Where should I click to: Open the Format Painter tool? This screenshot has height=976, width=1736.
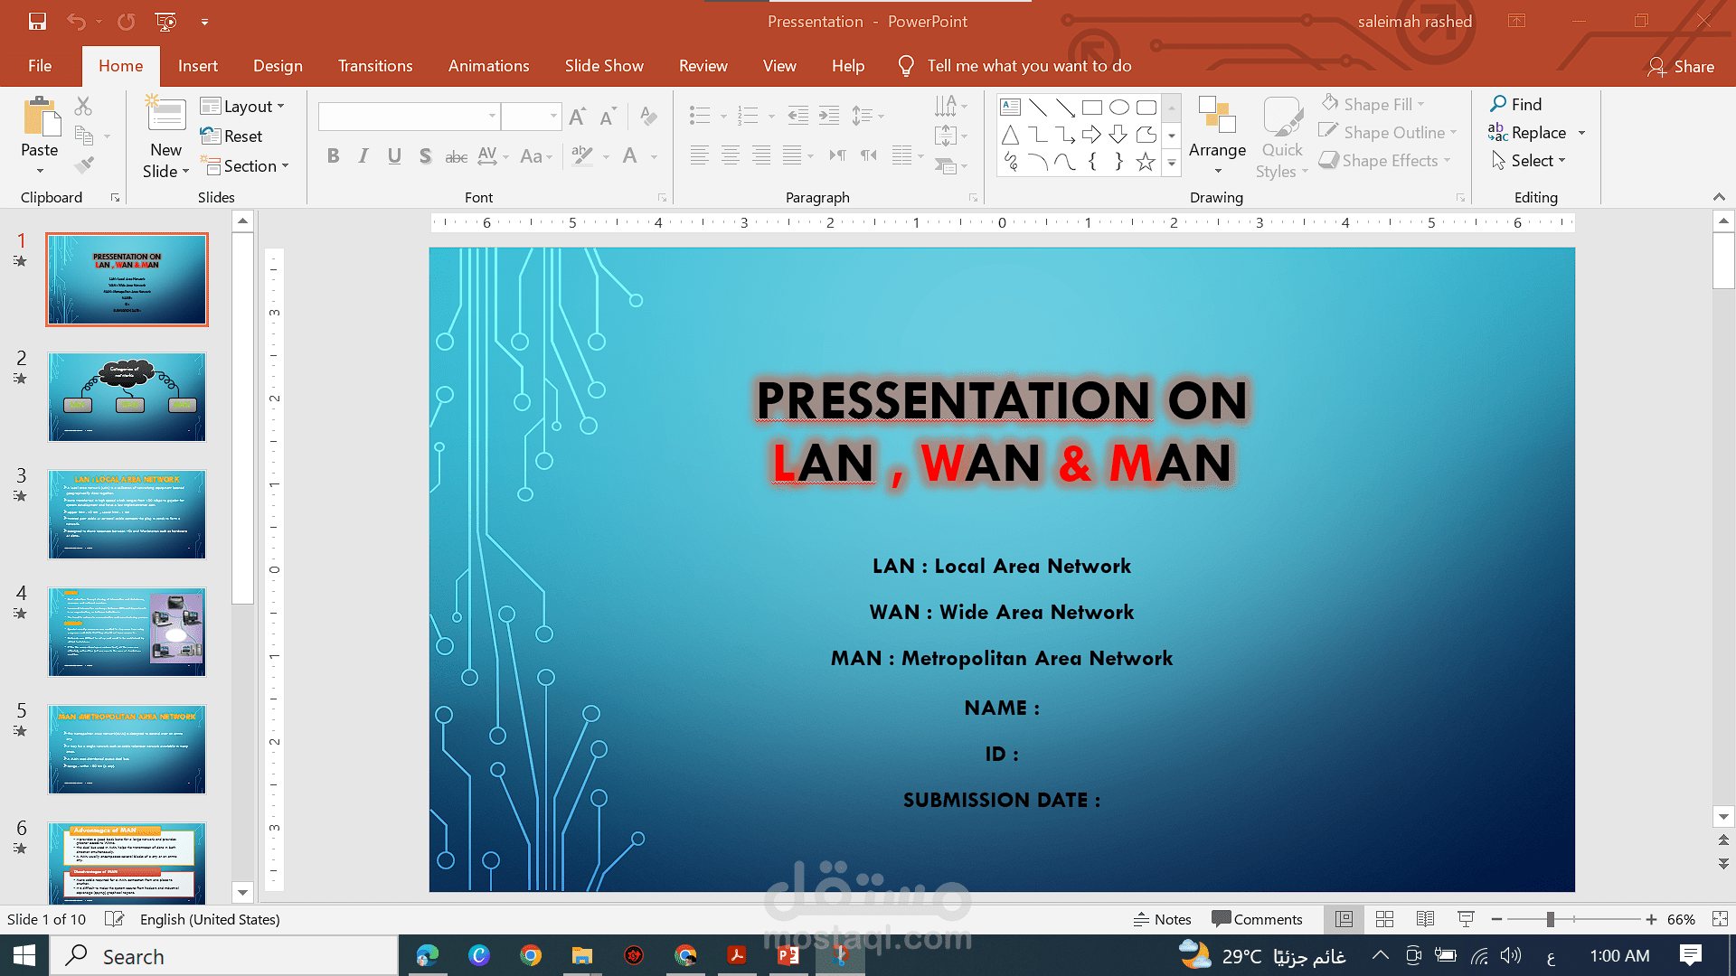pyautogui.click(x=83, y=164)
